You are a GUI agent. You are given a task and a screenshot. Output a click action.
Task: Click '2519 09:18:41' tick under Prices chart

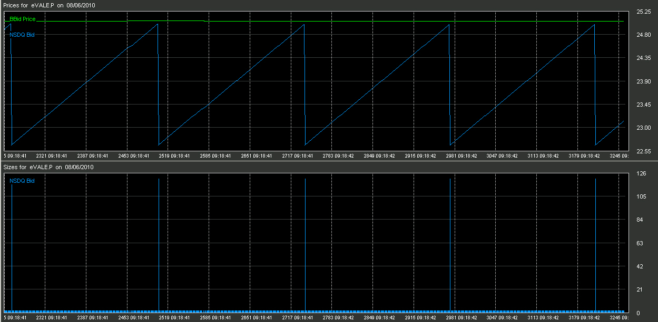coord(175,156)
